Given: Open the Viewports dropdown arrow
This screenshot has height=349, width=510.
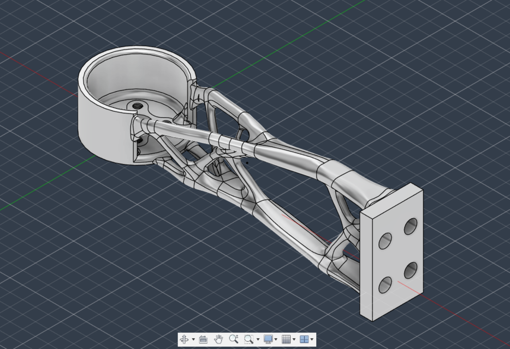Looking at the screenshot, I should [x=312, y=339].
